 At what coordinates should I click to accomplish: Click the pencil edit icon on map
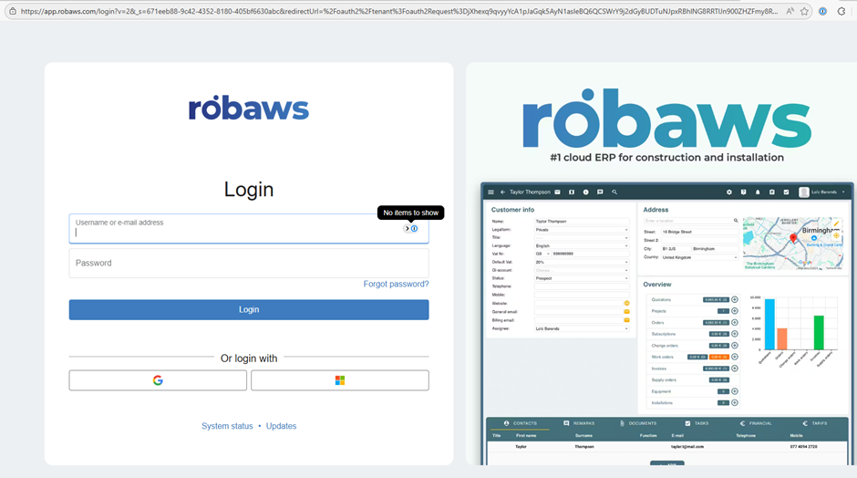[x=836, y=223]
